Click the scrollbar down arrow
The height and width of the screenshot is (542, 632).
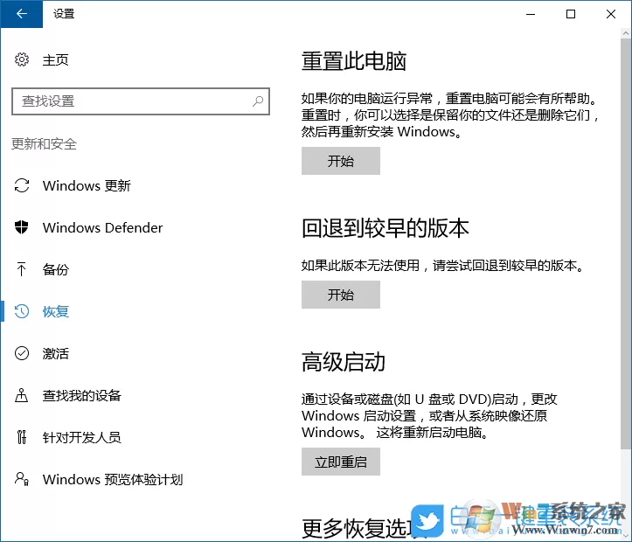(x=626, y=536)
